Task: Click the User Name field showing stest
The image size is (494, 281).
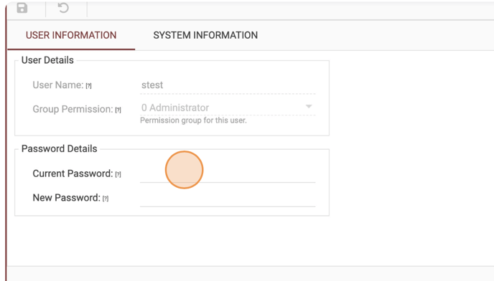Action: pyautogui.click(x=228, y=85)
